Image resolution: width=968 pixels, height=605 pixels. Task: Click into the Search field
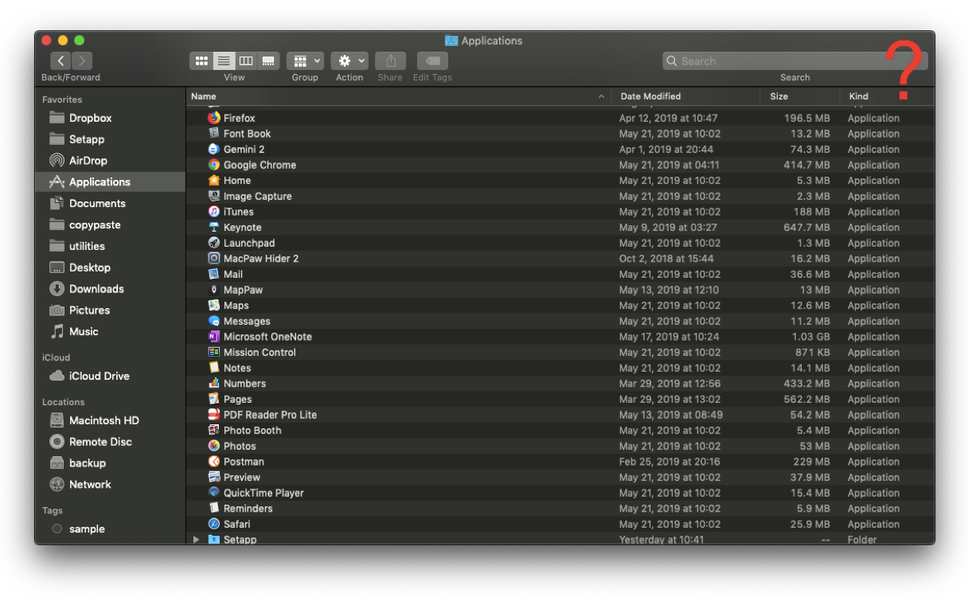(794, 60)
